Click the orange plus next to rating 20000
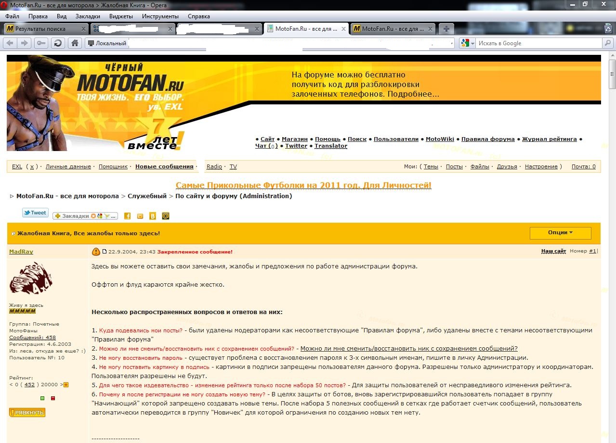This screenshot has width=616, height=443. (x=66, y=384)
